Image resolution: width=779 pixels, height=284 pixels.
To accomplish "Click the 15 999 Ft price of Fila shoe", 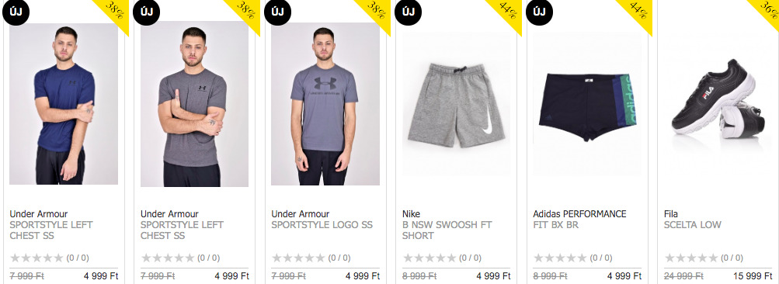I will (x=753, y=276).
